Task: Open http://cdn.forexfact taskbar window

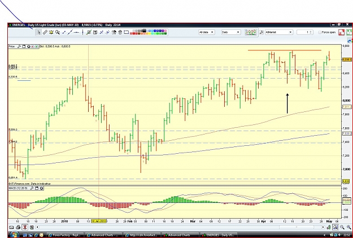Action: coord(142,235)
